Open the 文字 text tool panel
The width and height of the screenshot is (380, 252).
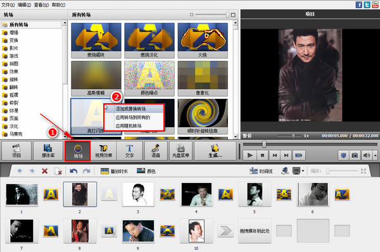[x=129, y=151]
